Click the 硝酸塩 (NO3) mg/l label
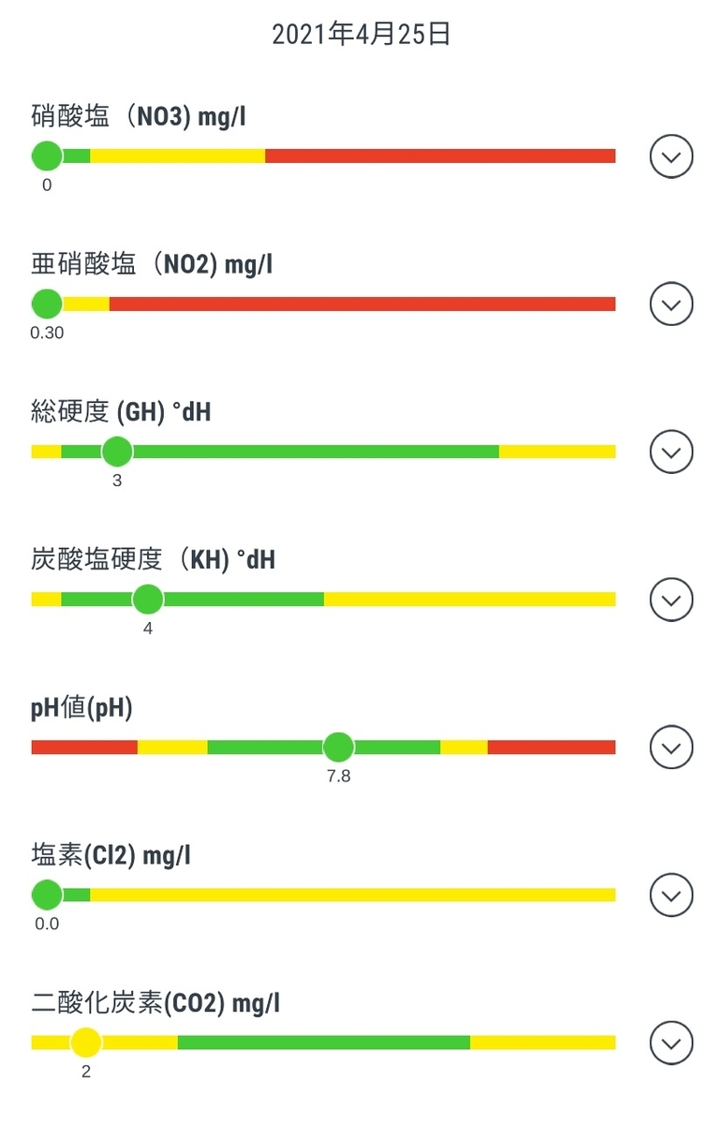This screenshot has width=725, height=1124. 139,117
